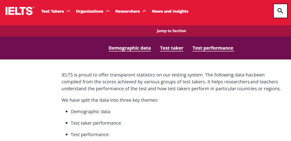The image size is (291, 141).
Task: Click the square bullet before Demographic data
Action: tap(67, 111)
